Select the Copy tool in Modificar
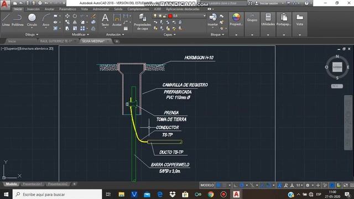The height and width of the screenshot is (199, 354). pyautogui.click(x=67, y=22)
